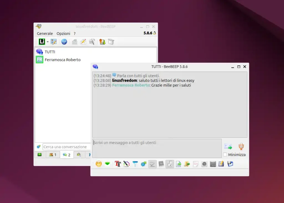Open the edit profile card icon
Viewport: 284px width, 203px height.
click(54, 42)
